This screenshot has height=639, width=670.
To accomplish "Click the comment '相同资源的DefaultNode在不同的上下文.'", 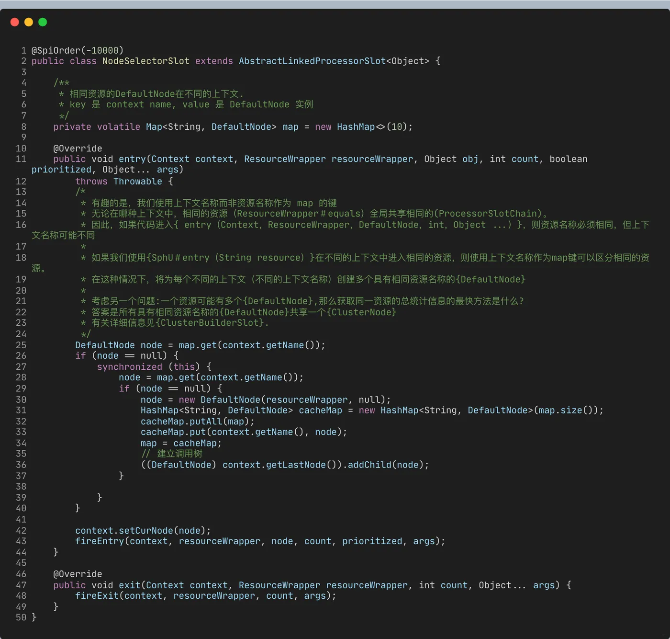I will pos(156,94).
